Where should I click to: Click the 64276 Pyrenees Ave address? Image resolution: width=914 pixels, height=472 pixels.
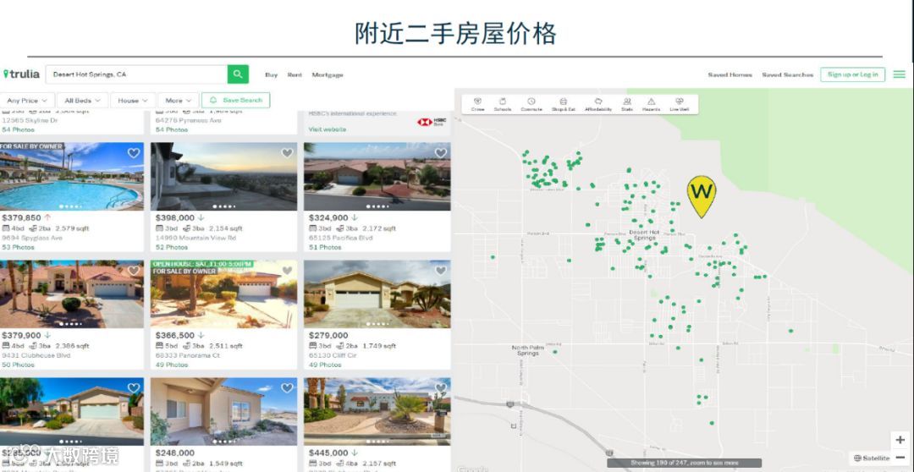pos(188,121)
